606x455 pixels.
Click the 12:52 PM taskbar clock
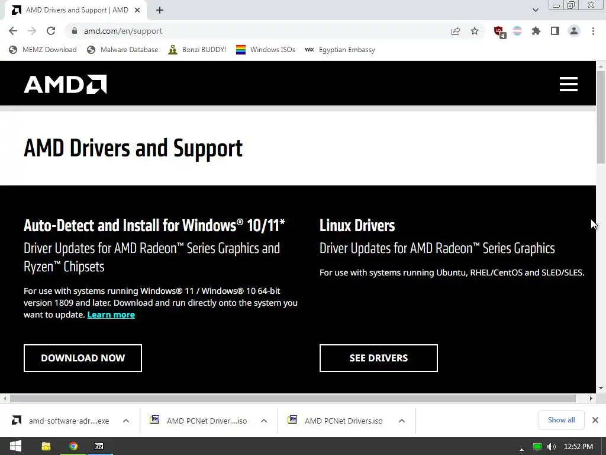click(578, 447)
